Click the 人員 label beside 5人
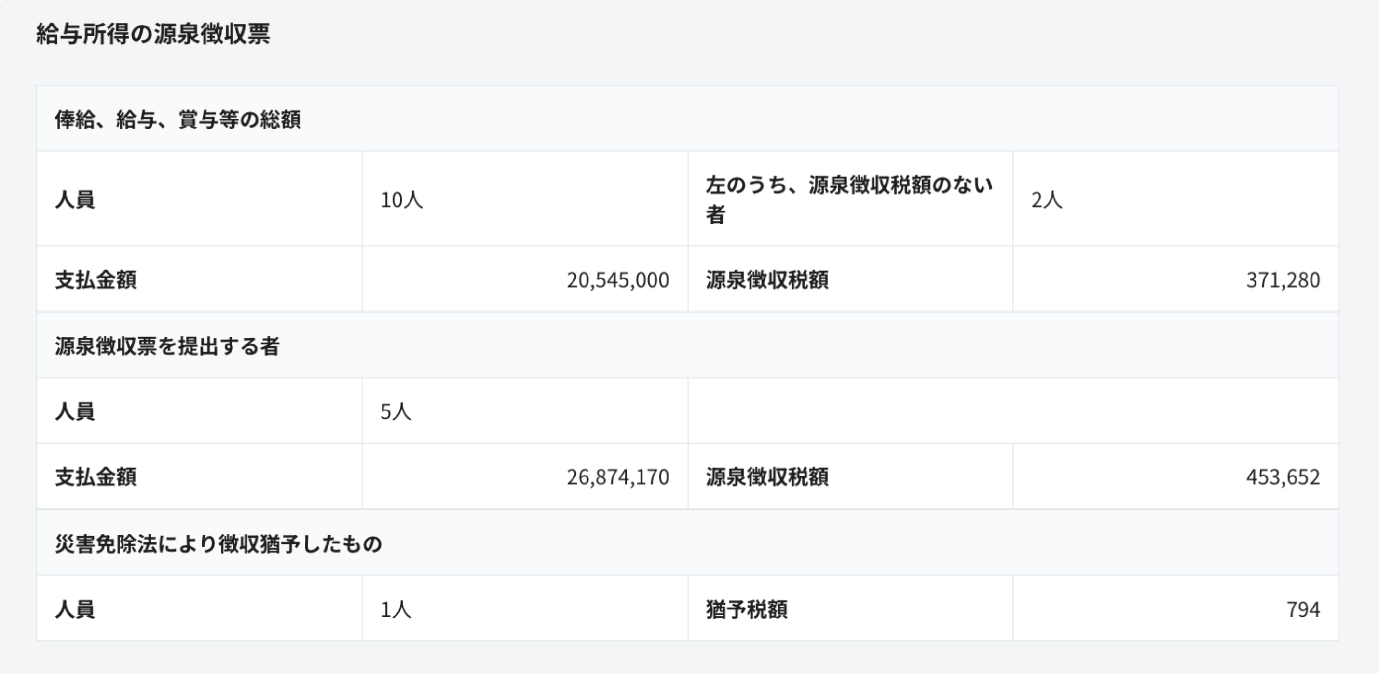Screen dimensions: 1379x674 click(75, 411)
